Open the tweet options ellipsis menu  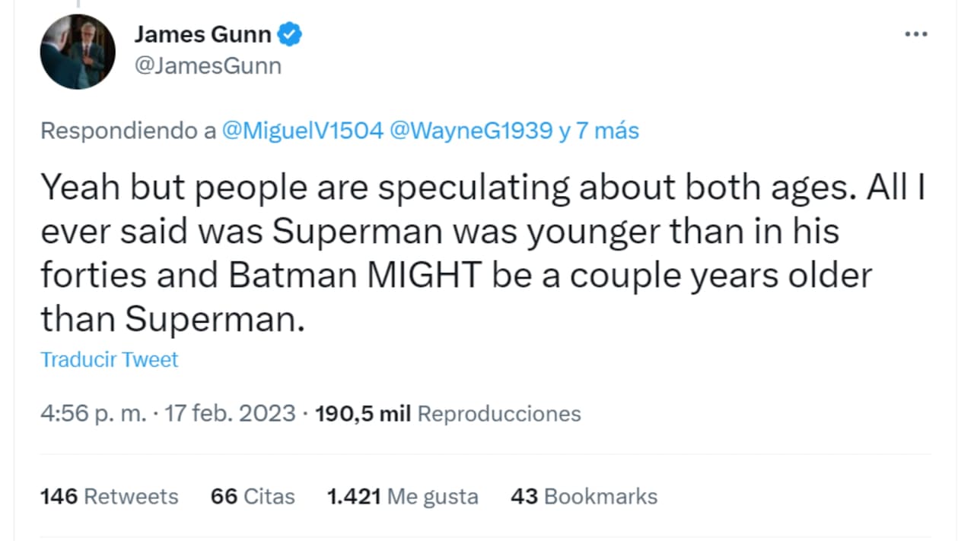pos(916,33)
